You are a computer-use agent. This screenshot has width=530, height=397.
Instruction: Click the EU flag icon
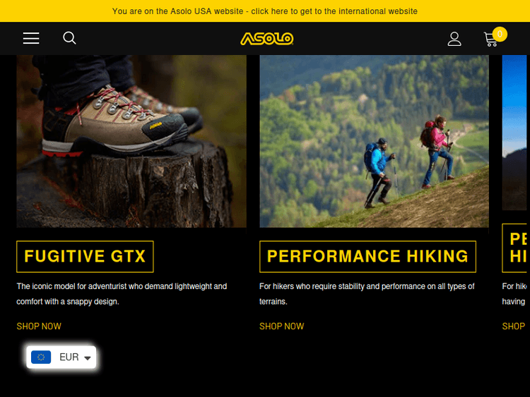pos(41,358)
